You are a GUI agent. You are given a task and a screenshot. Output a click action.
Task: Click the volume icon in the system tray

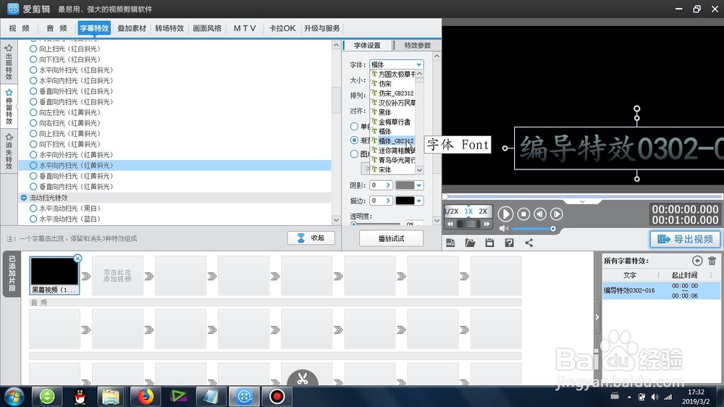pos(654,397)
